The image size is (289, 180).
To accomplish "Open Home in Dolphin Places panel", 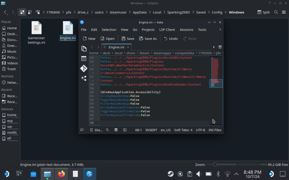I will tap(10, 28).
